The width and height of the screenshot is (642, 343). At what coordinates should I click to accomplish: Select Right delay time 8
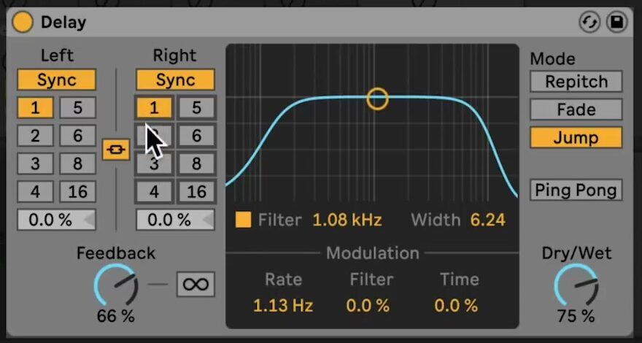pyautogui.click(x=196, y=163)
